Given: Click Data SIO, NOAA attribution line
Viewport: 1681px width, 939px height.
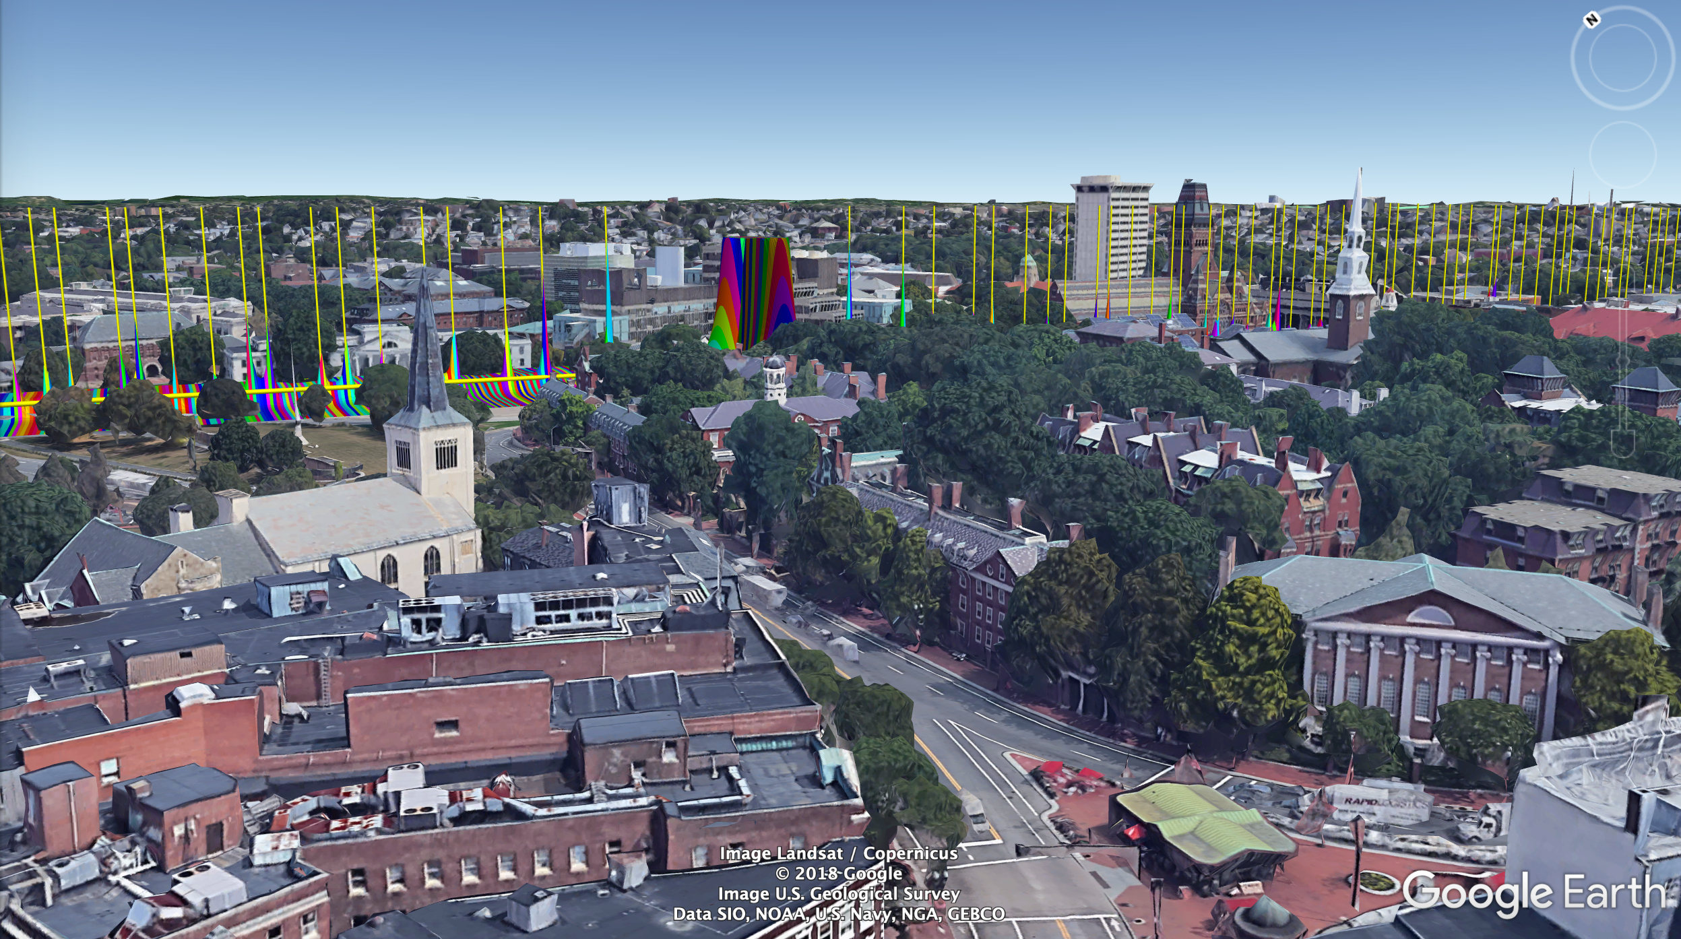Looking at the screenshot, I should [838, 914].
